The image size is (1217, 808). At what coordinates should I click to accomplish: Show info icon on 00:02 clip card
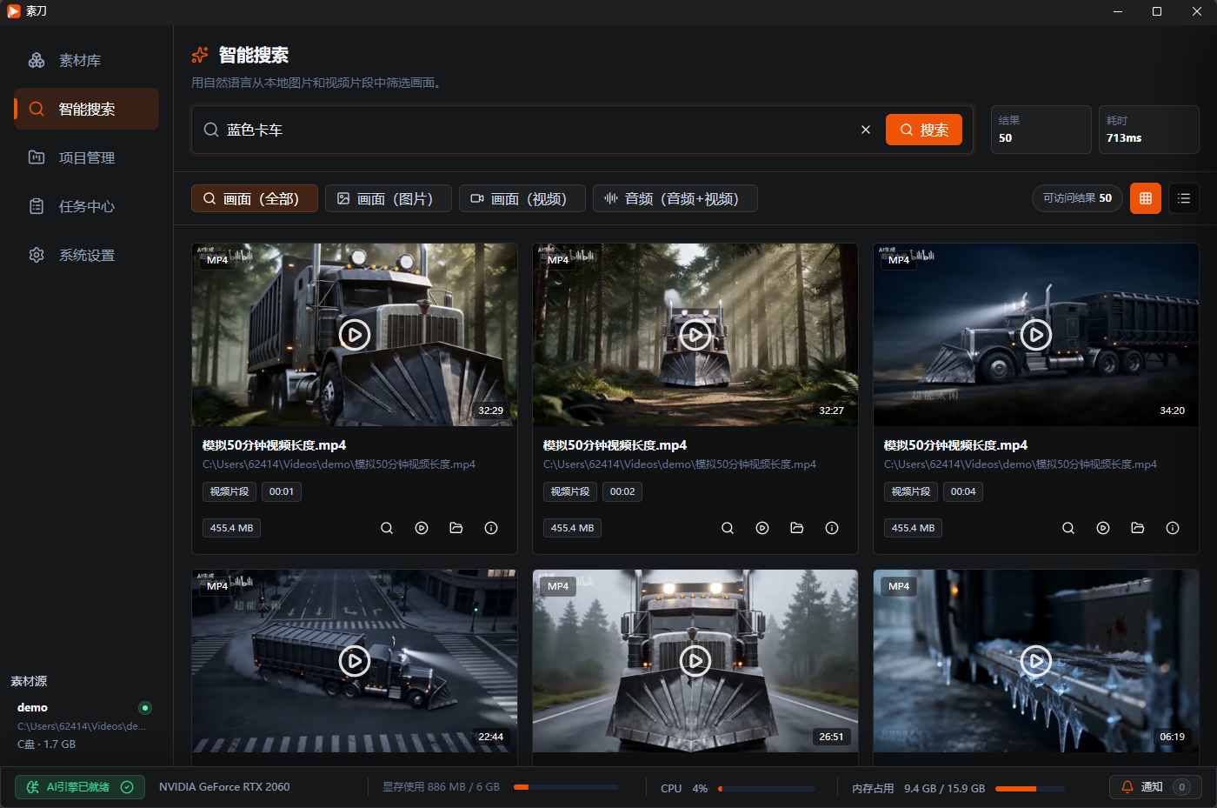[x=832, y=528]
